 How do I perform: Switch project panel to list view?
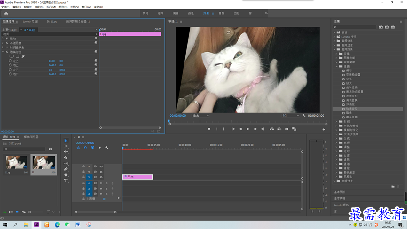pyautogui.click(x=11, y=212)
